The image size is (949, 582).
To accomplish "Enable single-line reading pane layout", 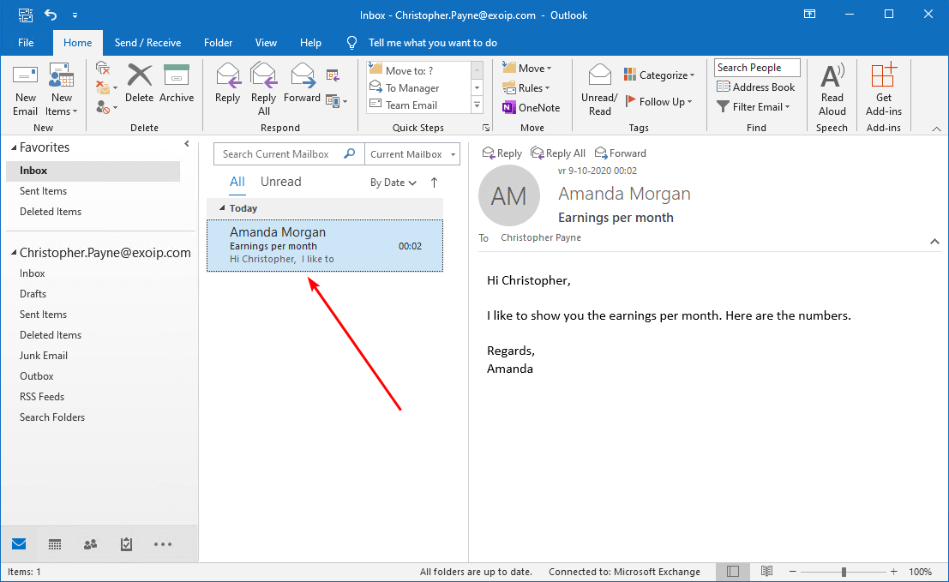I will [733, 571].
